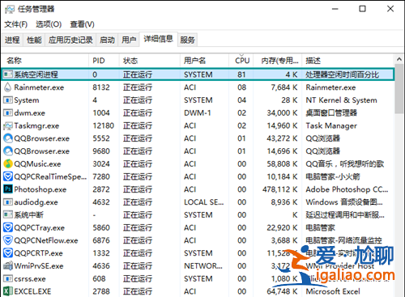This screenshot has height=297, width=405.
Task: Click description 桌面窗口管理器
Action: click(x=331, y=112)
